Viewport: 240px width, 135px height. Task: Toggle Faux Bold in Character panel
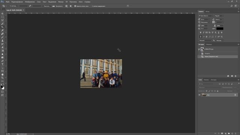[201, 33]
